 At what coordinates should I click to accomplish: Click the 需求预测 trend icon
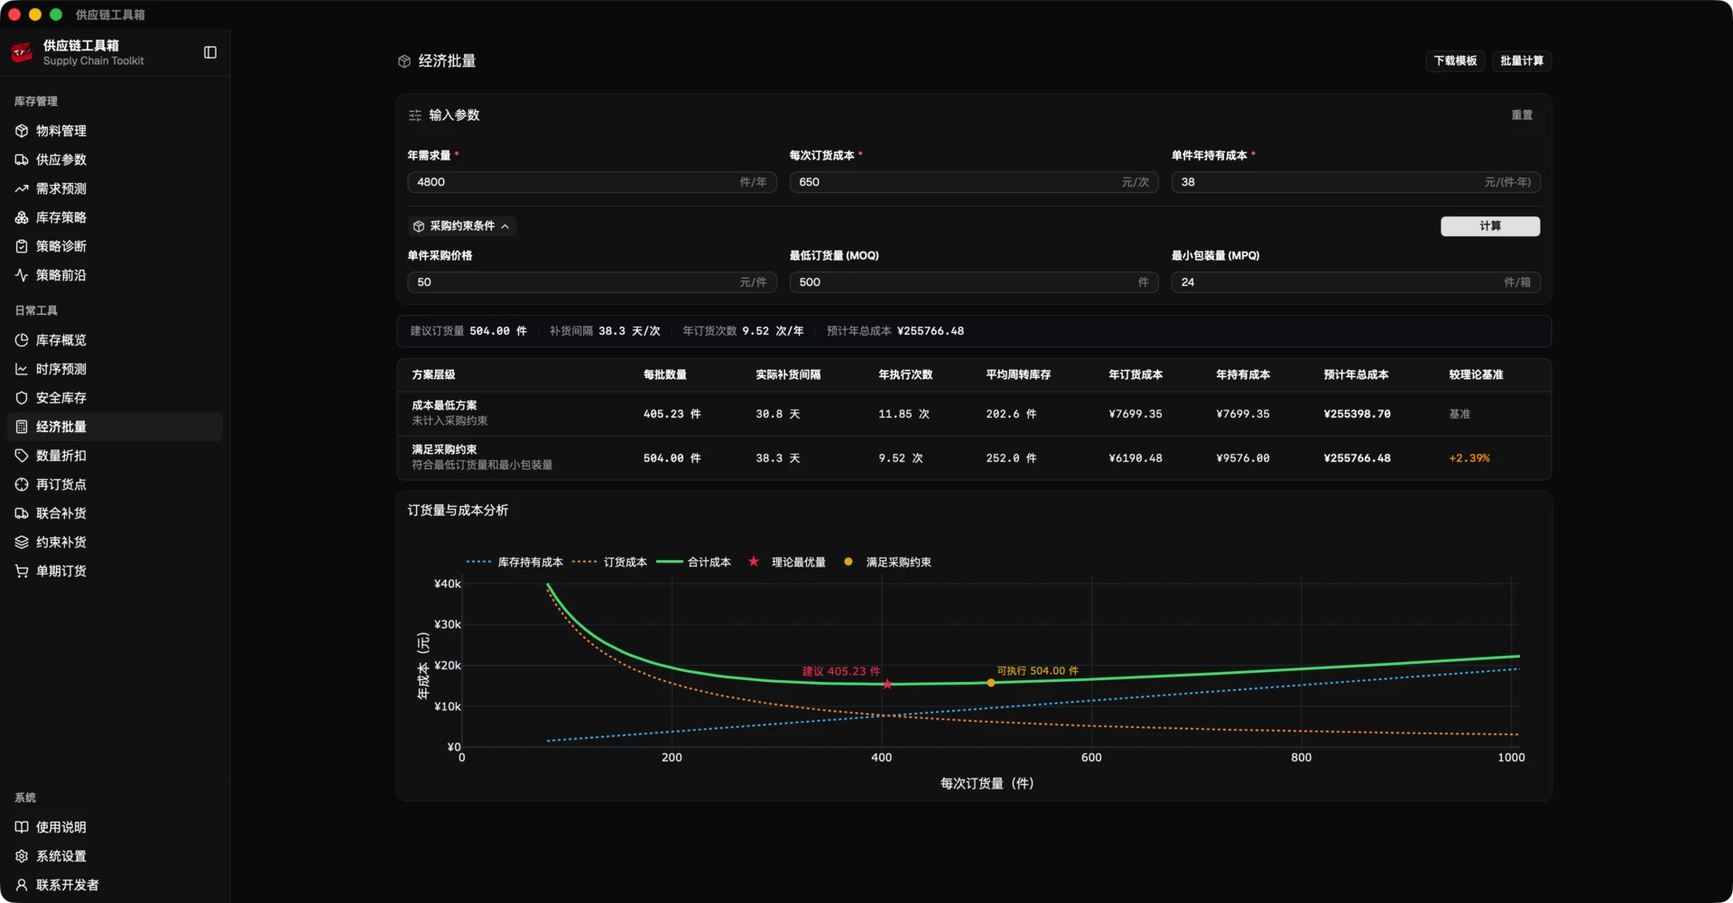22,189
